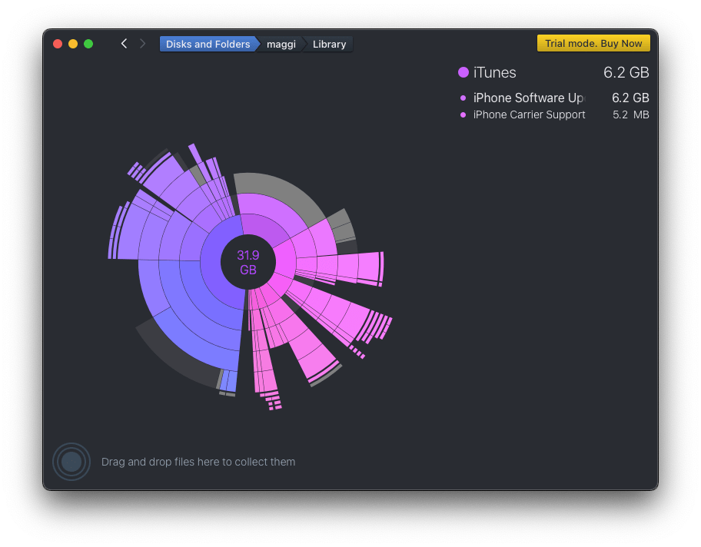Navigate to Disks and Folders breadcrumb

tap(208, 45)
